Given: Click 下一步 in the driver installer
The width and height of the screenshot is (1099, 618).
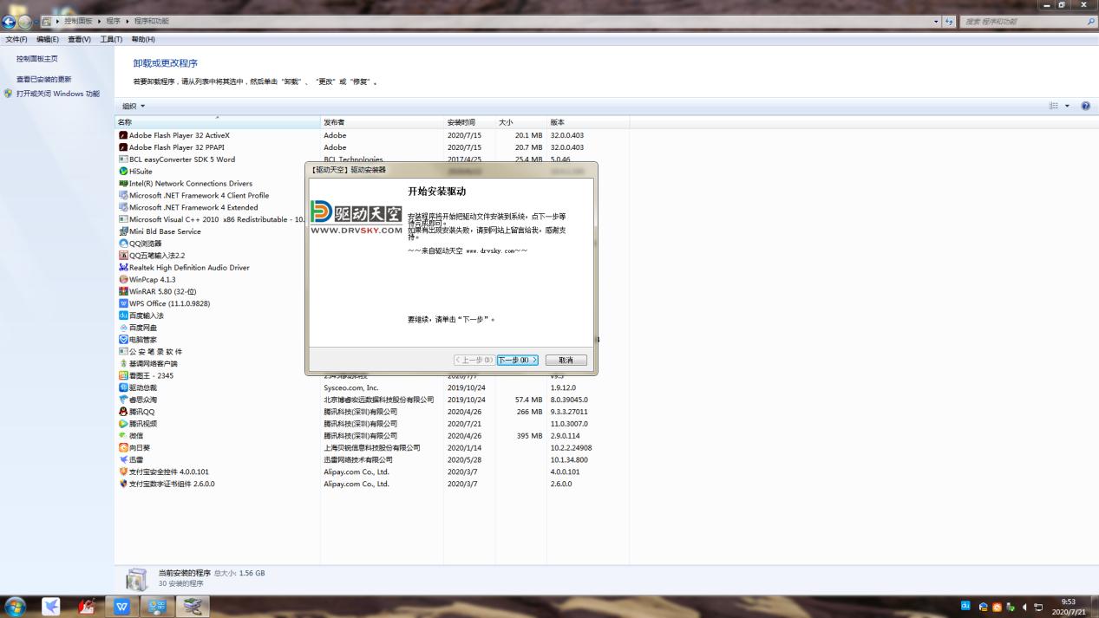Looking at the screenshot, I should [x=518, y=360].
